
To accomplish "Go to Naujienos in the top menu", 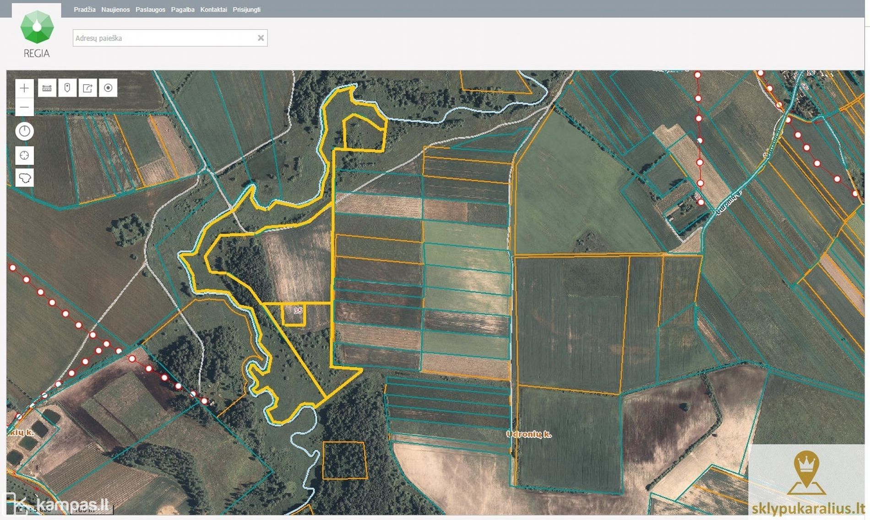I will [x=115, y=10].
